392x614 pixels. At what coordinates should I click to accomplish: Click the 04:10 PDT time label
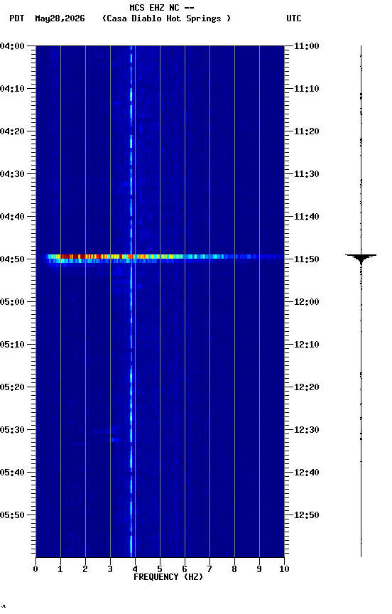tap(12, 89)
